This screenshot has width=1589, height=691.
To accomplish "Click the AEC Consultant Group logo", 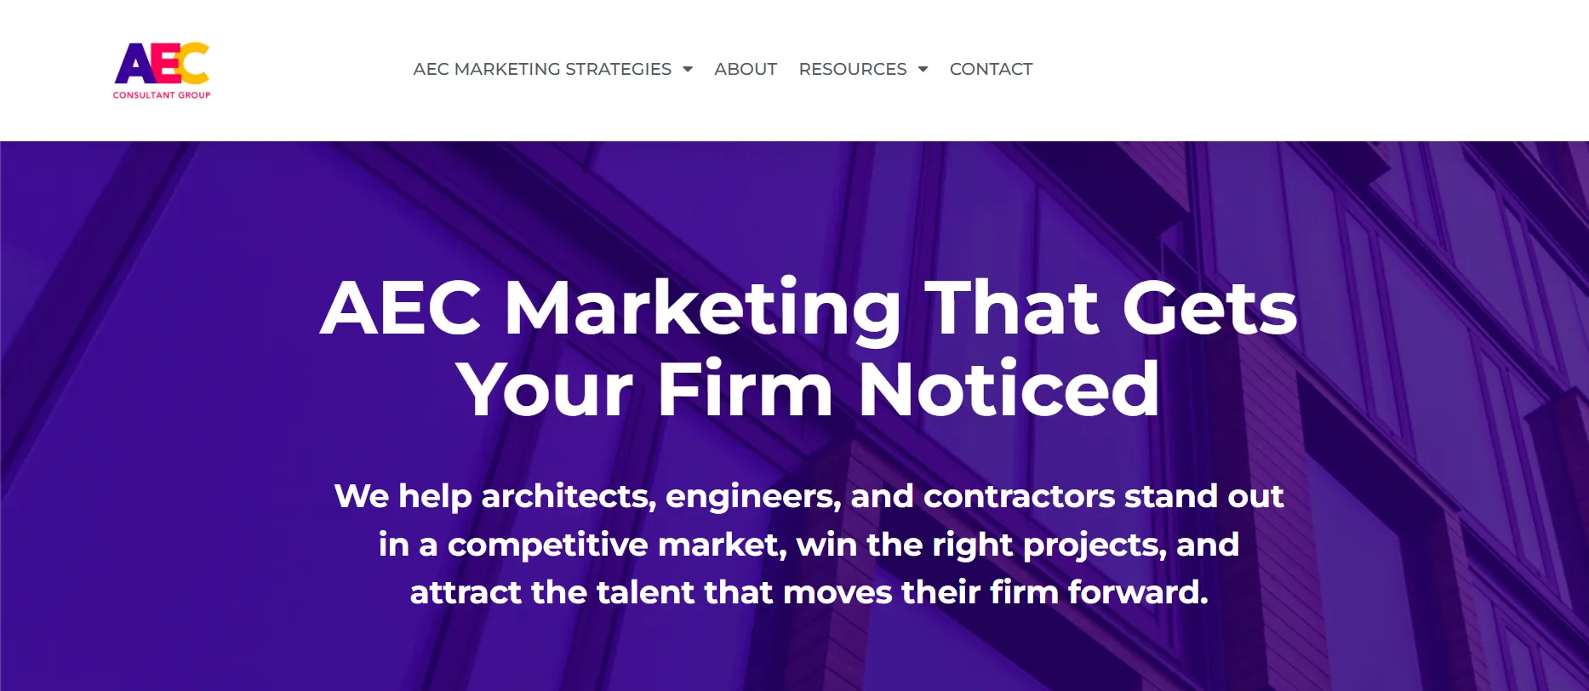I will tap(162, 68).
